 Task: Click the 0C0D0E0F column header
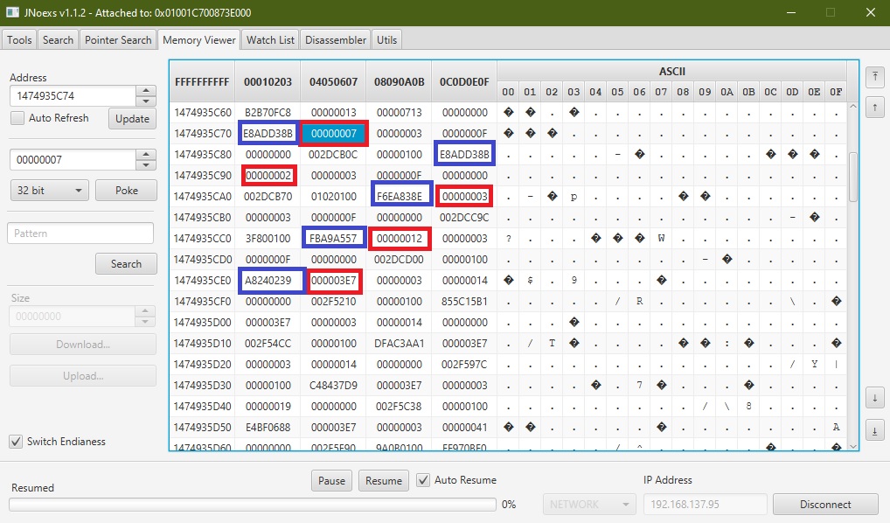pyautogui.click(x=464, y=81)
